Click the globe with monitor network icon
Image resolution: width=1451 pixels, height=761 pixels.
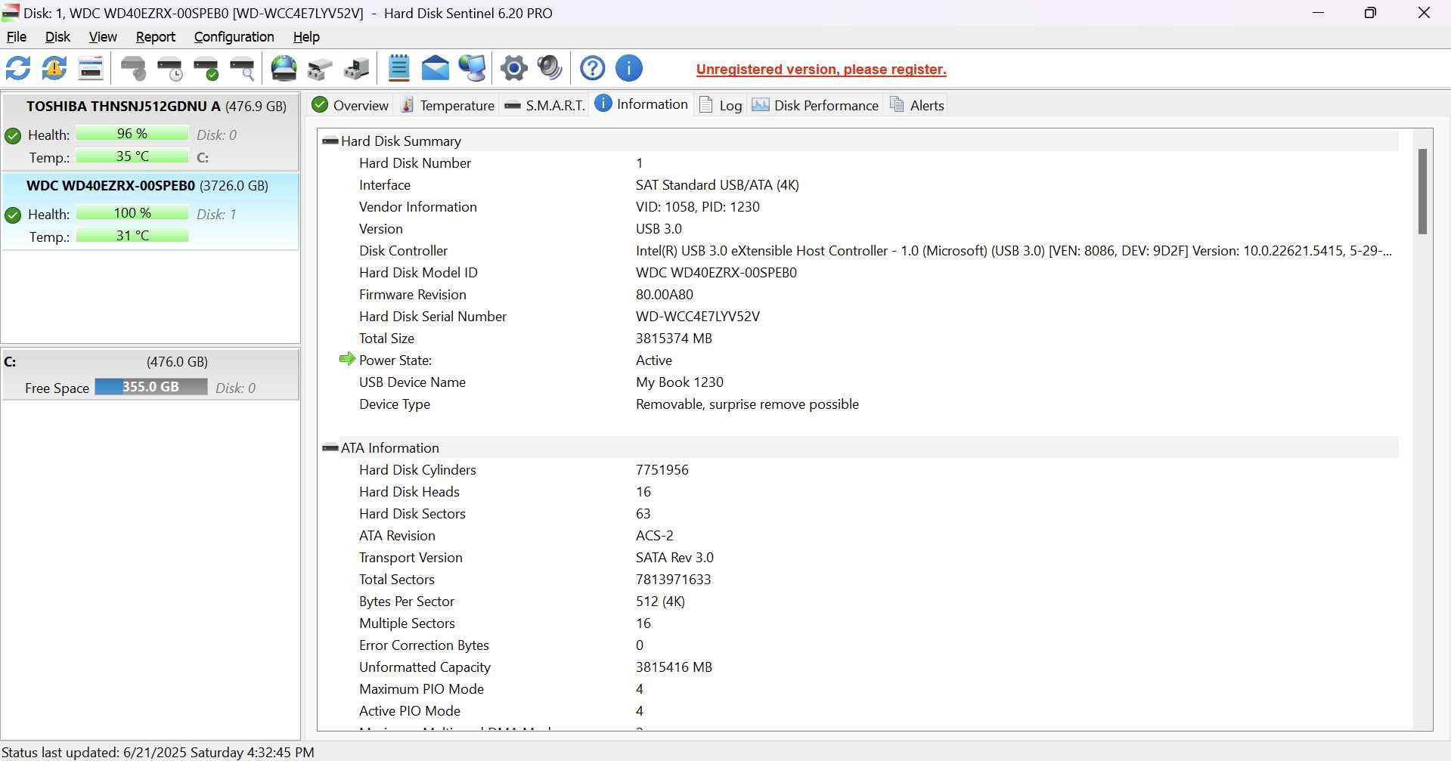[x=473, y=69]
